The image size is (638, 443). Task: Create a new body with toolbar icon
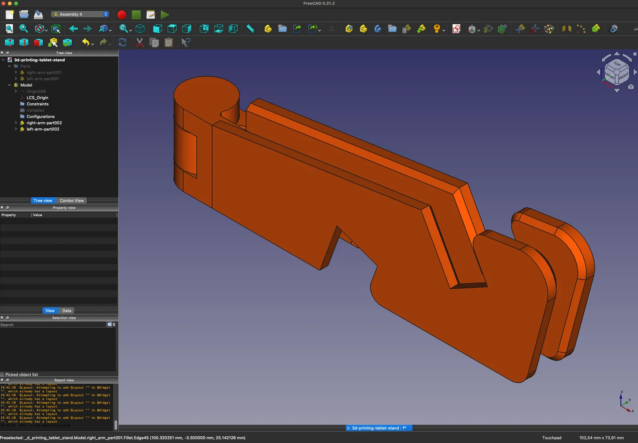[363, 29]
